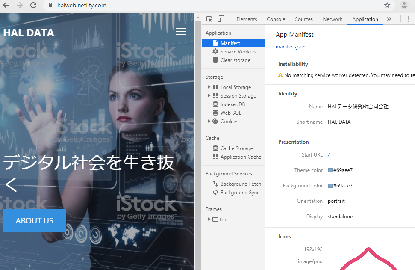Click the Application Cache grid icon

pos(215,157)
